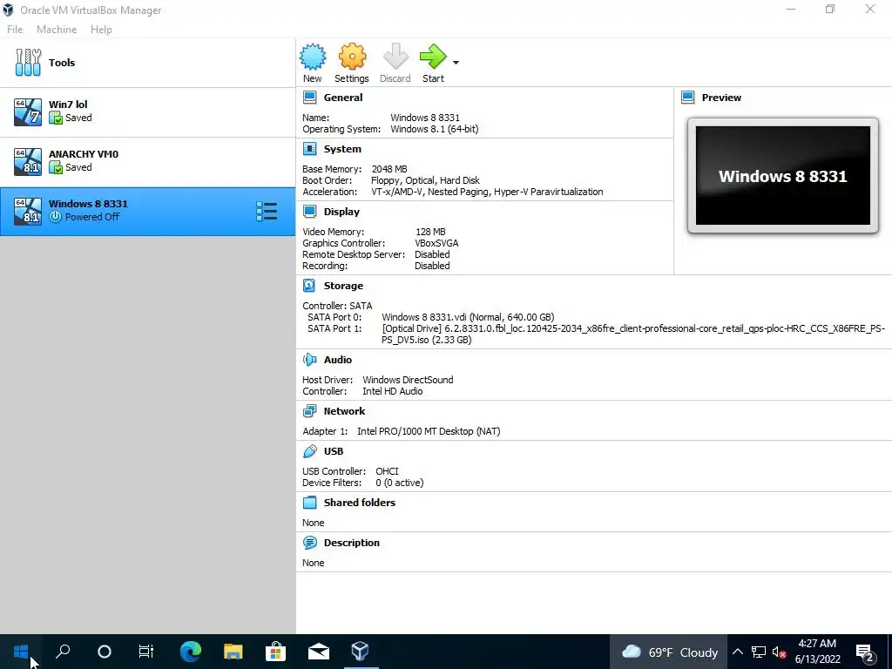
Task: Open the USB section heading
Action: 334,451
